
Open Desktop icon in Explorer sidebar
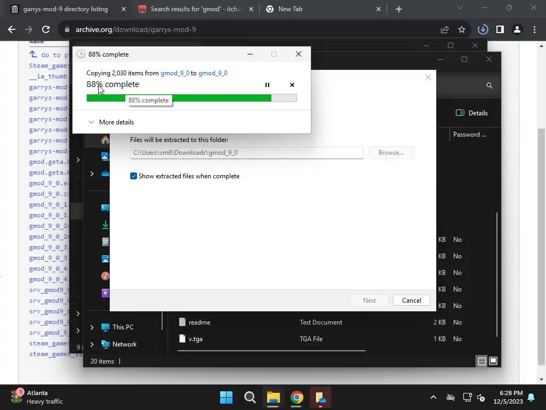tap(105, 208)
